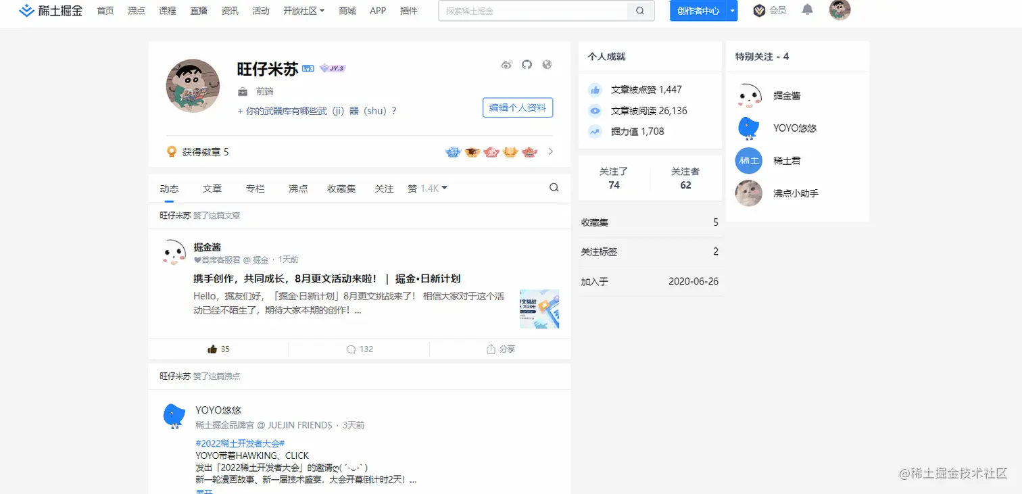Open the GitHub profile link icon

click(527, 65)
